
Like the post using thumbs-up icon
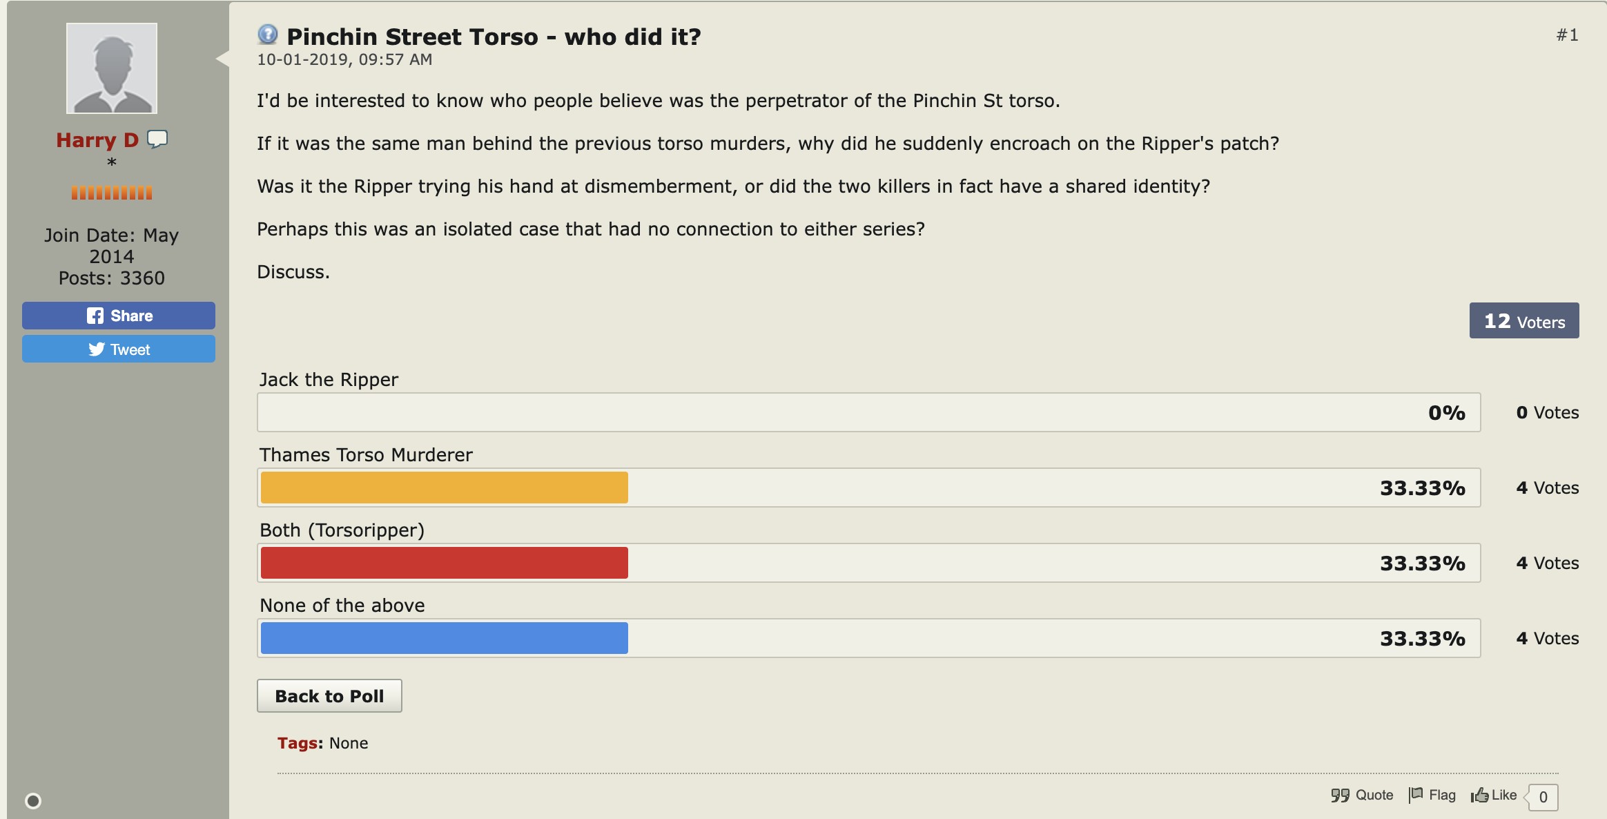1494,796
